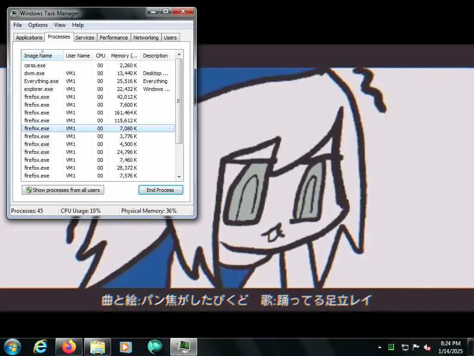Click the green CPU meter tray icon

click(x=391, y=347)
